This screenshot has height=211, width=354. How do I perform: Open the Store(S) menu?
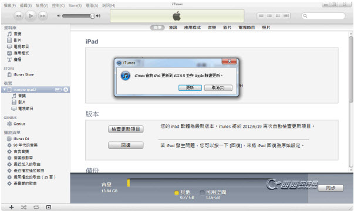point(75,5)
